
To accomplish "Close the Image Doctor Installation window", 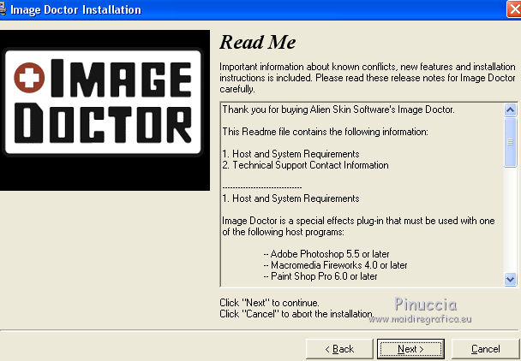I will coord(513,9).
